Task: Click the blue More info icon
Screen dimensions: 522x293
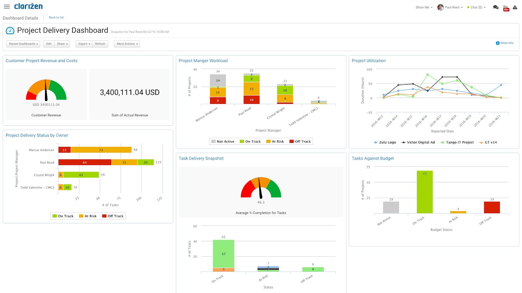Action: tap(498, 43)
